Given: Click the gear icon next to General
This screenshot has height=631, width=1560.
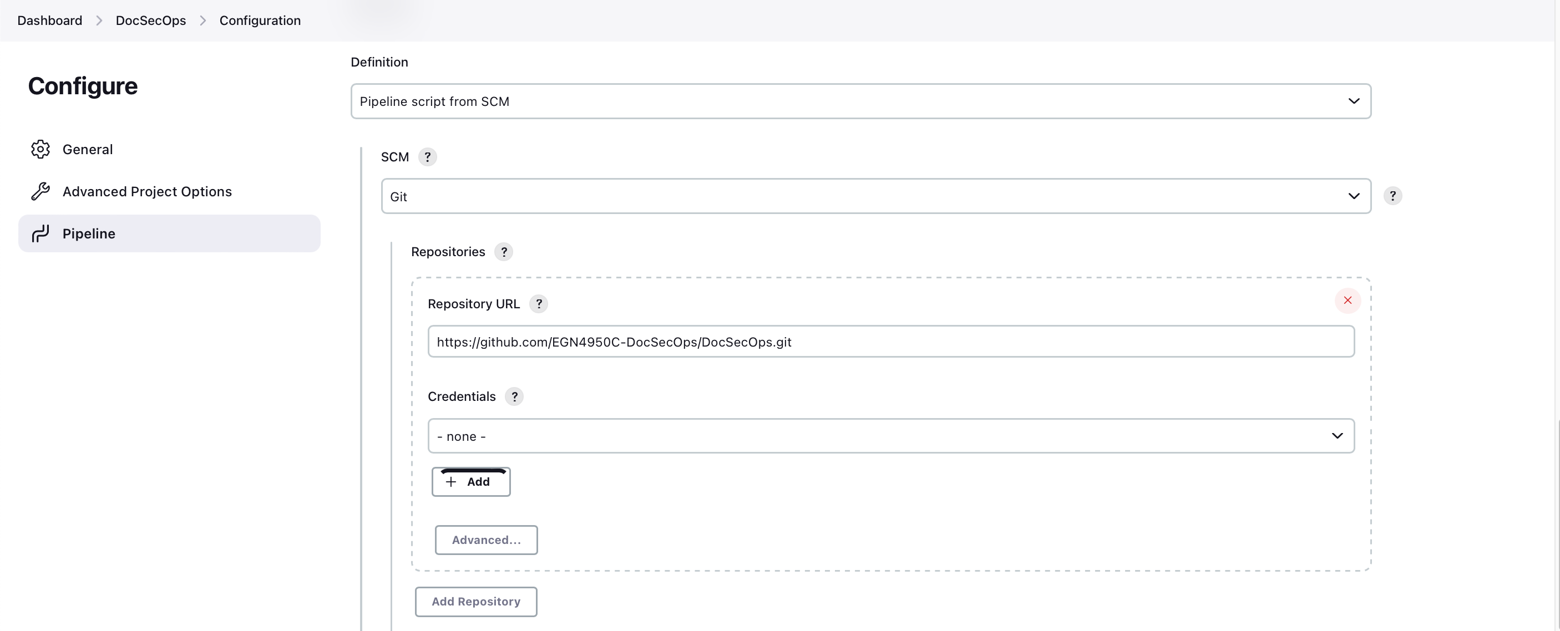Looking at the screenshot, I should tap(40, 149).
